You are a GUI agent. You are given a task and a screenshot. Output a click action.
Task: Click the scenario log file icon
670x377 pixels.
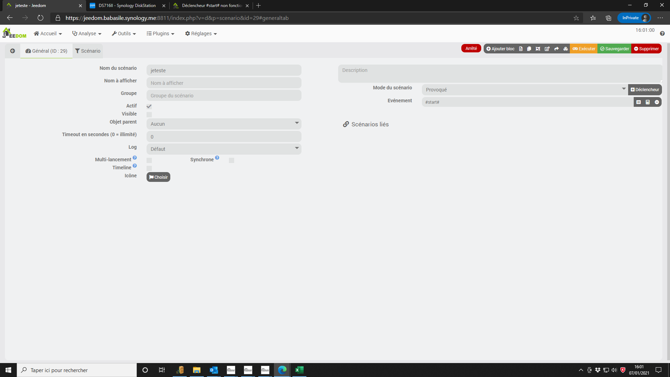click(521, 49)
